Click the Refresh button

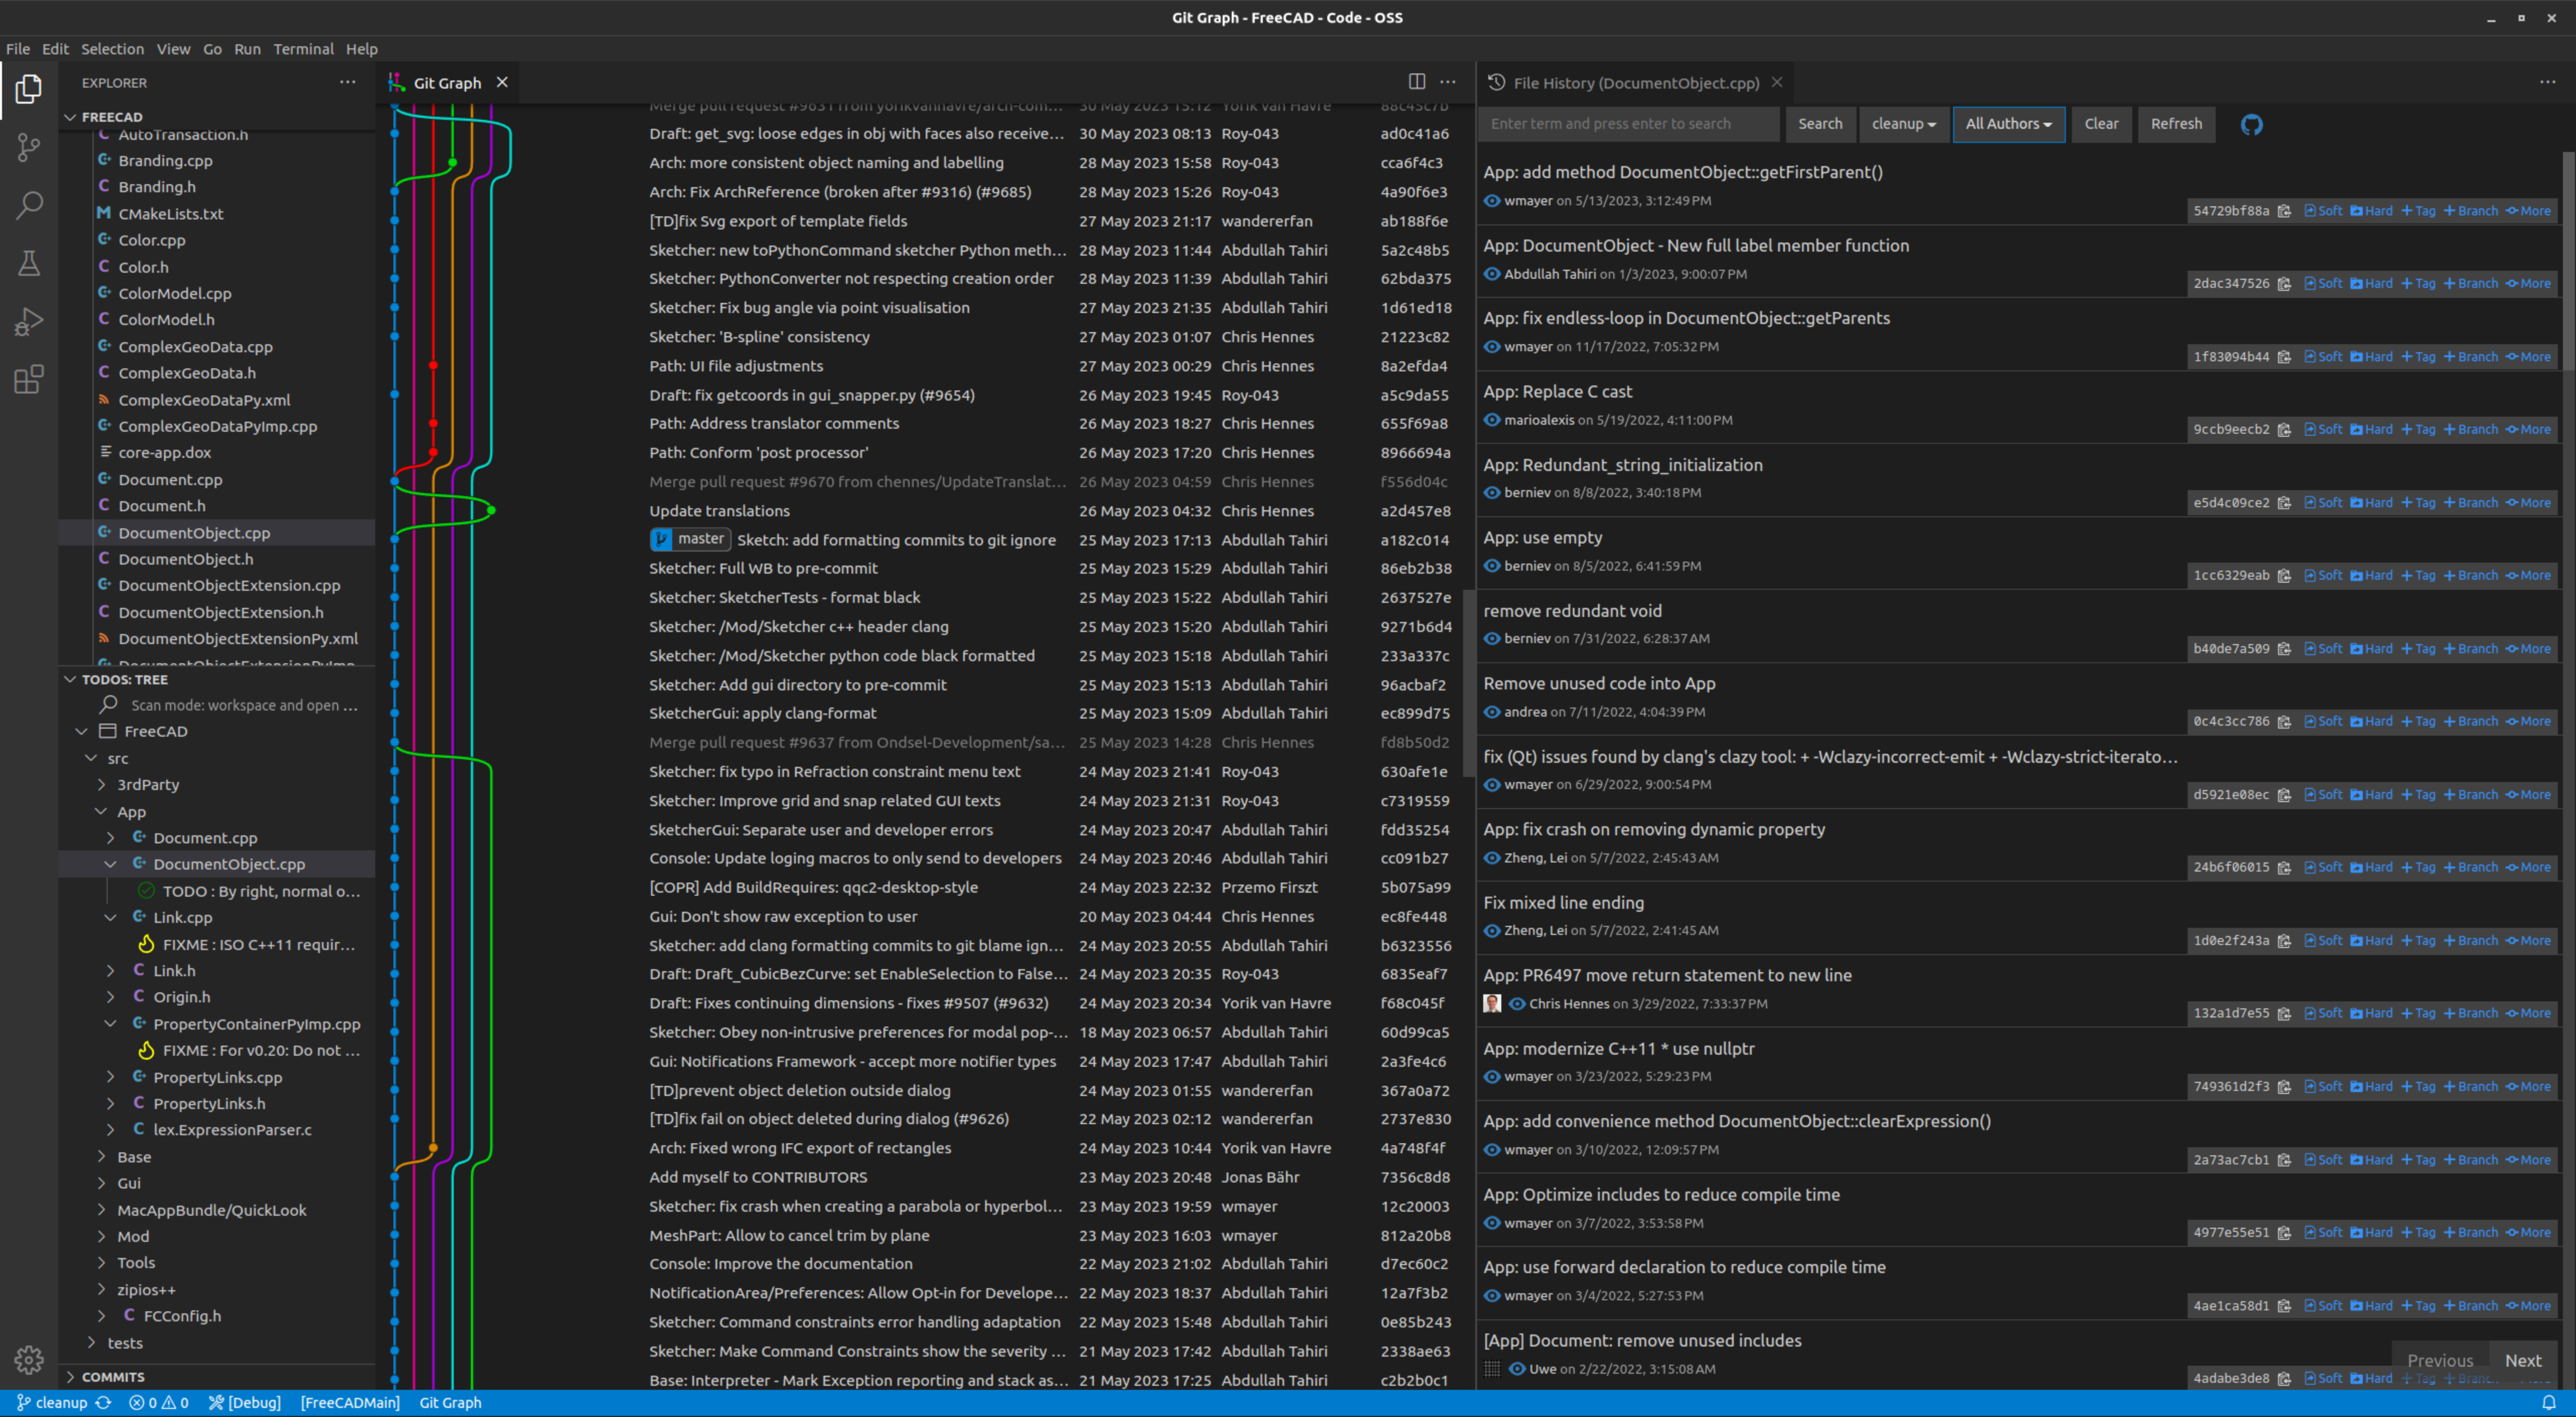click(x=2176, y=124)
